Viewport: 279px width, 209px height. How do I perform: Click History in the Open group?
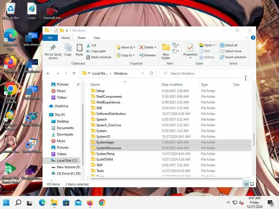[x=207, y=57]
